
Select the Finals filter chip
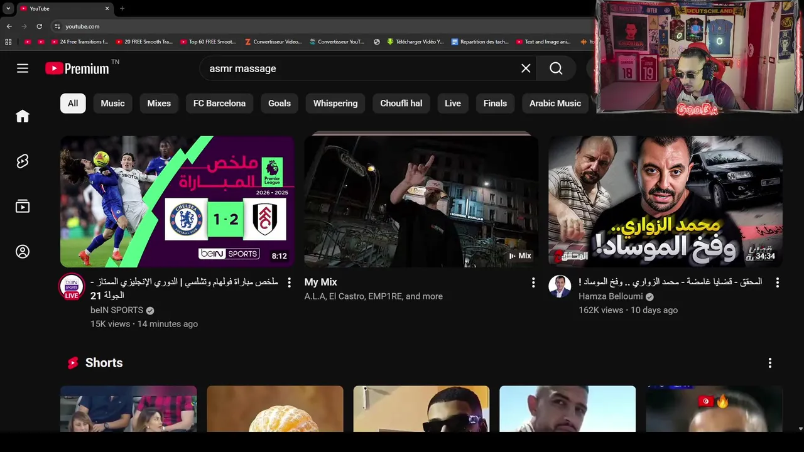pos(495,104)
